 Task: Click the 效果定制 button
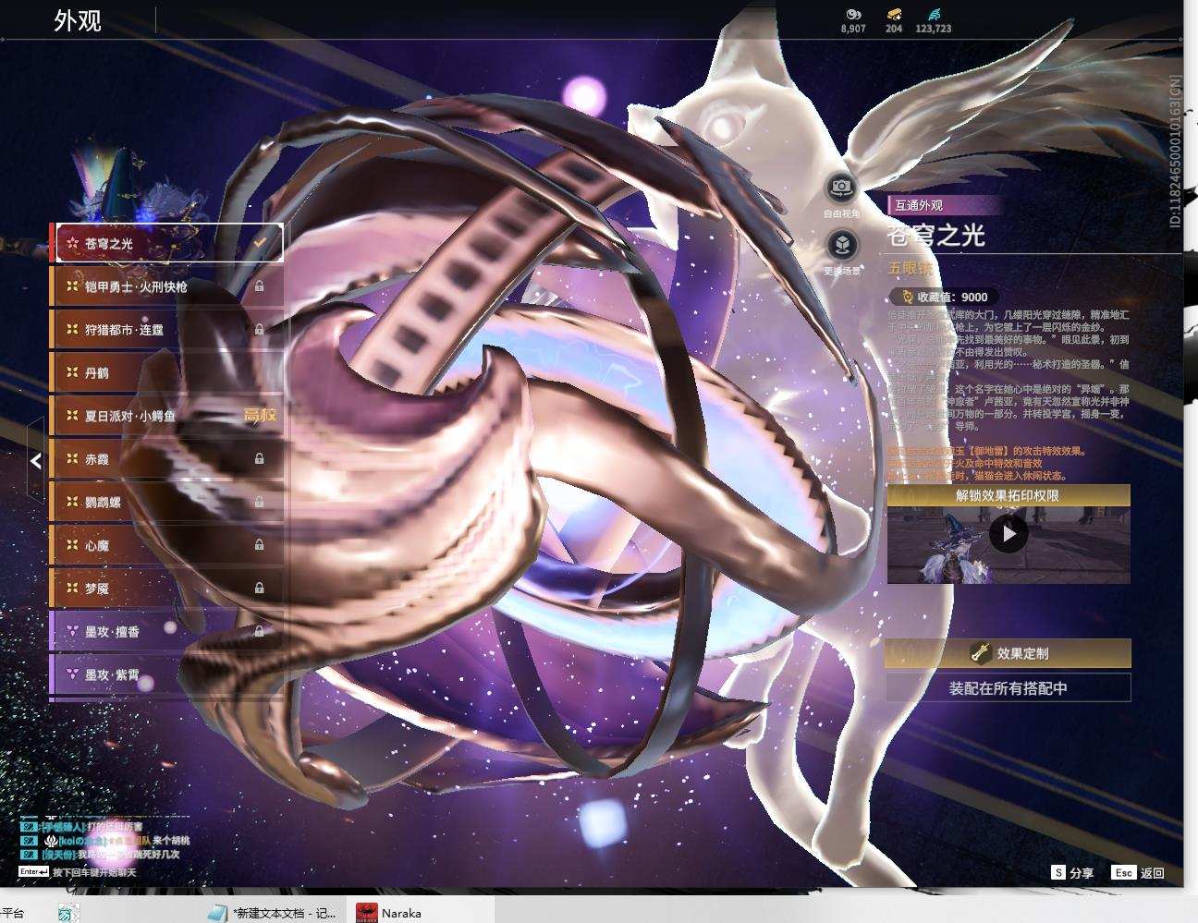(1009, 653)
